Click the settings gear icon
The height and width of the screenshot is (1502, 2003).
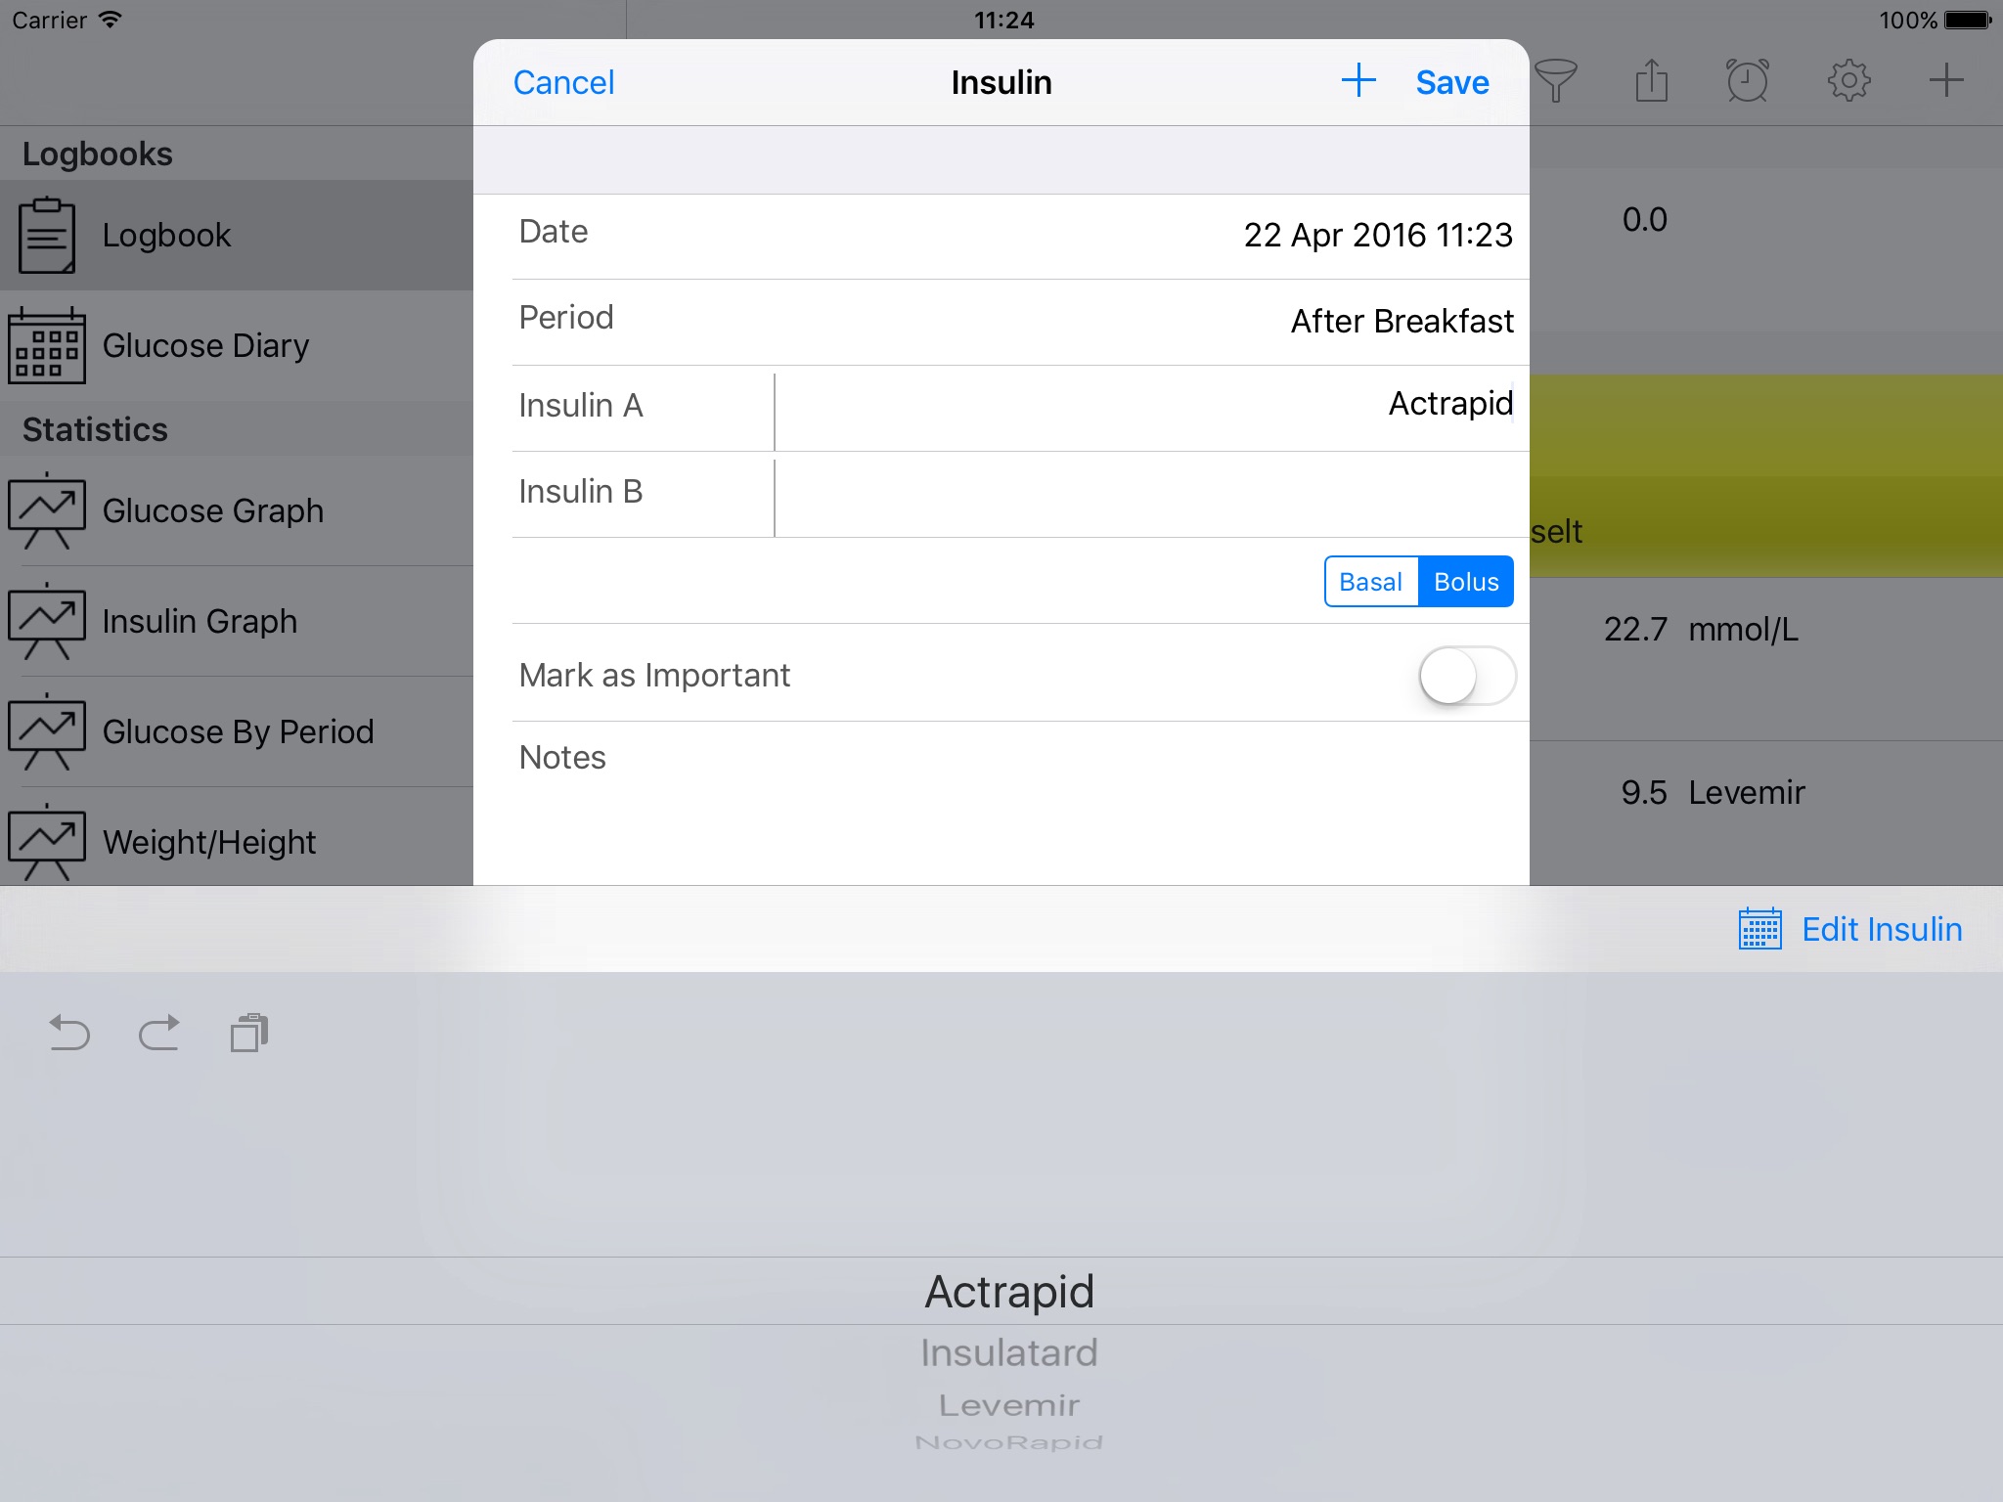pos(1848,80)
